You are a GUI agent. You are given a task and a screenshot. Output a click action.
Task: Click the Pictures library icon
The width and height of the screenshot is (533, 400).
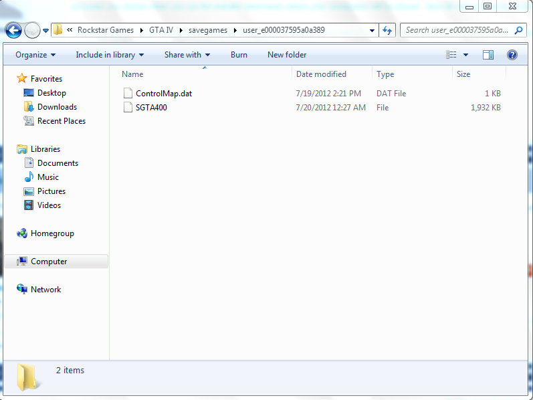pos(29,191)
